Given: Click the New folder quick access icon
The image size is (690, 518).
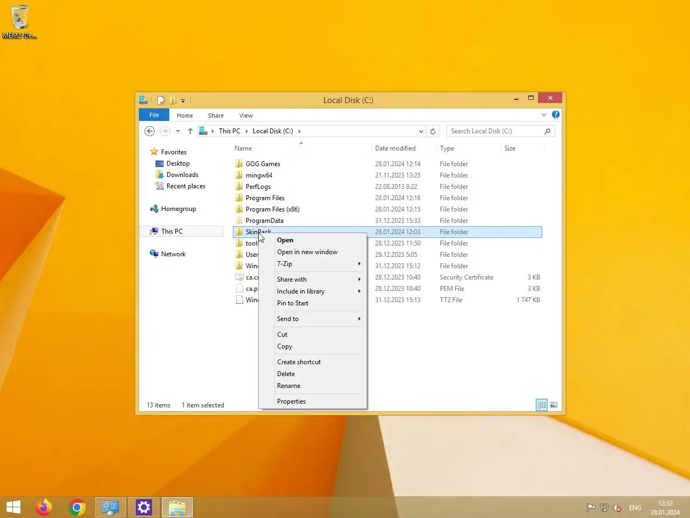Looking at the screenshot, I should point(172,100).
